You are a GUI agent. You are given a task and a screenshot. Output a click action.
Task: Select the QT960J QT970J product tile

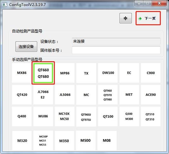(86, 116)
